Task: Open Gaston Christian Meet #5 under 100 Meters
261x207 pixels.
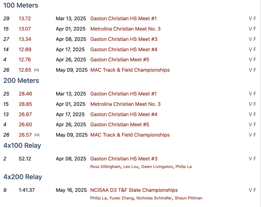Action: [120, 60]
